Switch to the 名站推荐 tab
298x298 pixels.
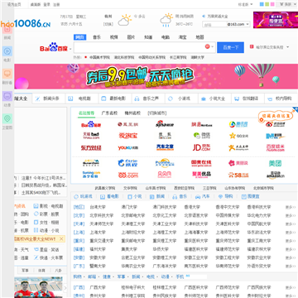click(x=86, y=113)
